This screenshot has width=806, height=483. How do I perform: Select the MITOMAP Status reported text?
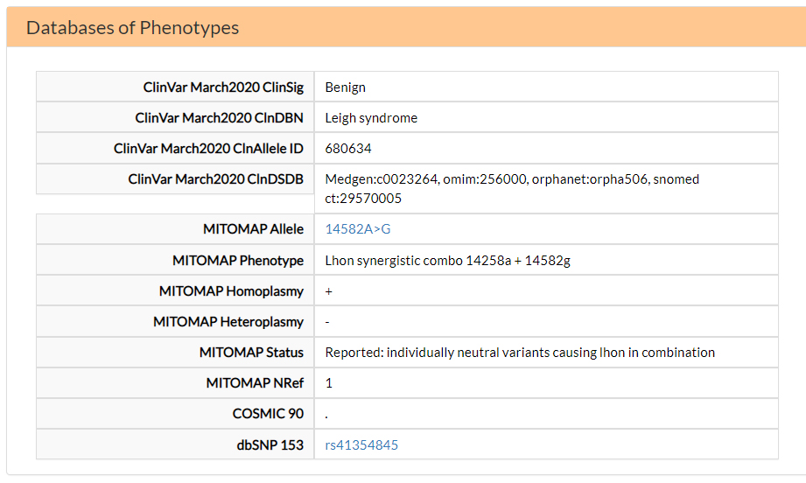tap(520, 353)
